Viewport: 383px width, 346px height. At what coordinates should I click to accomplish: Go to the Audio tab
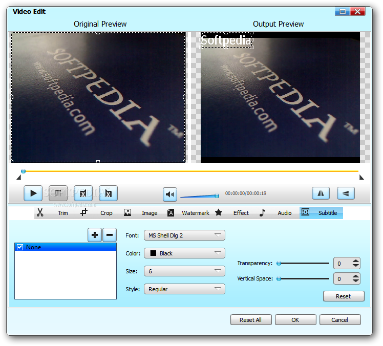point(285,213)
